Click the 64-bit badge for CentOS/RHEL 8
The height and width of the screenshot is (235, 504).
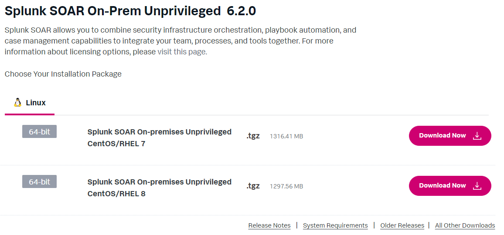(39, 181)
